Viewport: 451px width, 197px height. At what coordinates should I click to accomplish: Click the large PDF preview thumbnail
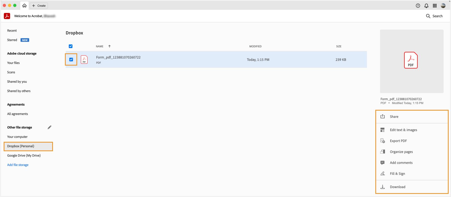click(412, 61)
